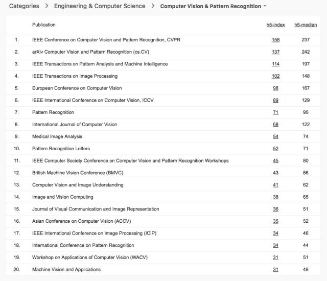Click h5-index 41 for Computer Vision Understanding
The width and height of the screenshot is (327, 281).
(275, 185)
